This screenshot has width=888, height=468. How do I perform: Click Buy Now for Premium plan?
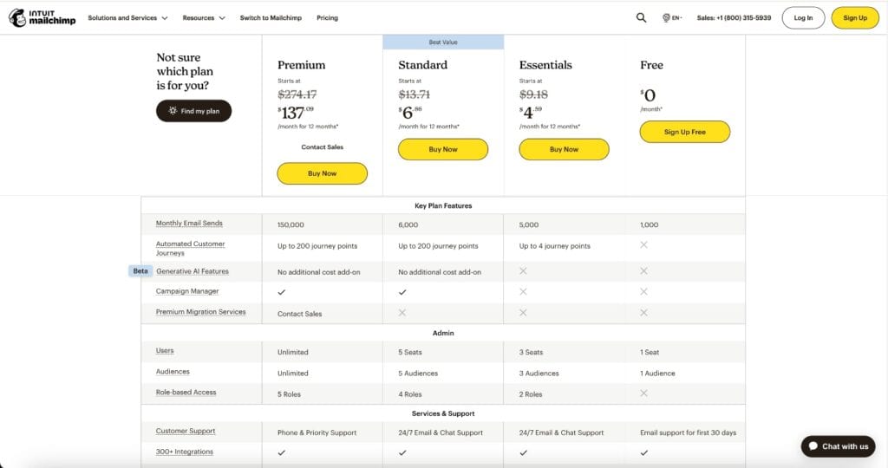323,173
